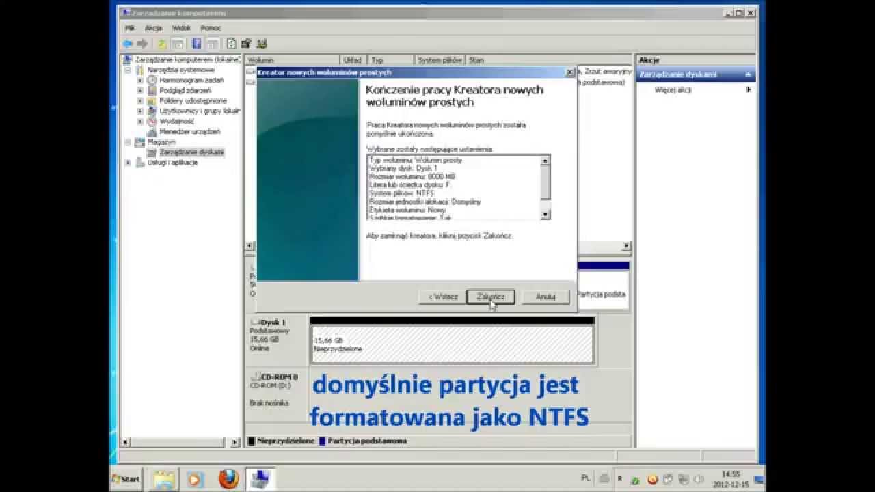Screen dimensions: 875x492
Task: Select Menedżer urządzeń in the tree
Action: click(189, 131)
